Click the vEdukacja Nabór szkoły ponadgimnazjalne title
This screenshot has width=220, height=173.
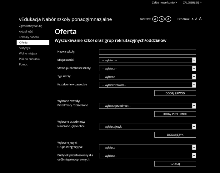pos(65,19)
